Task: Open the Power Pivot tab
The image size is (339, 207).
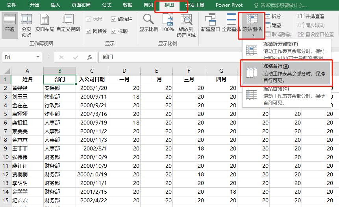Action: tap(229, 5)
